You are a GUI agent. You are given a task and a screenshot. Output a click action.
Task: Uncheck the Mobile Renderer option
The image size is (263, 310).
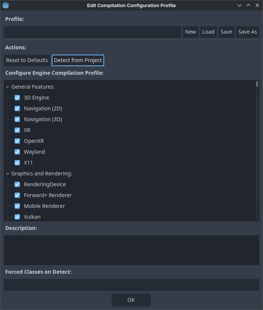[x=17, y=206]
